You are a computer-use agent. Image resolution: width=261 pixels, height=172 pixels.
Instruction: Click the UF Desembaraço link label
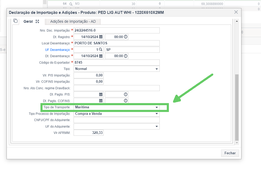click(58, 50)
